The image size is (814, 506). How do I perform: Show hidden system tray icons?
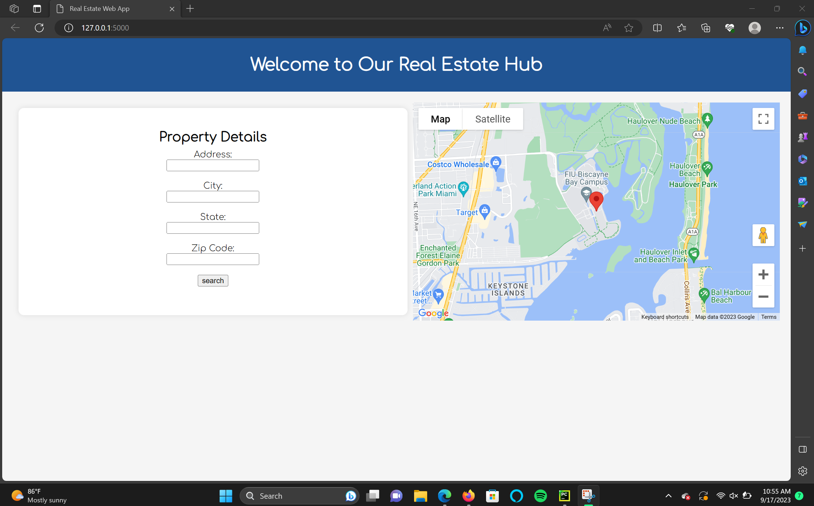pyautogui.click(x=668, y=496)
